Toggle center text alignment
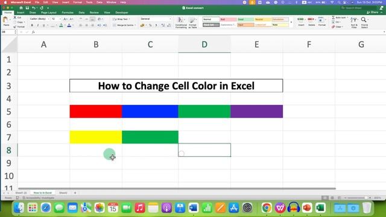 pos(87,25)
